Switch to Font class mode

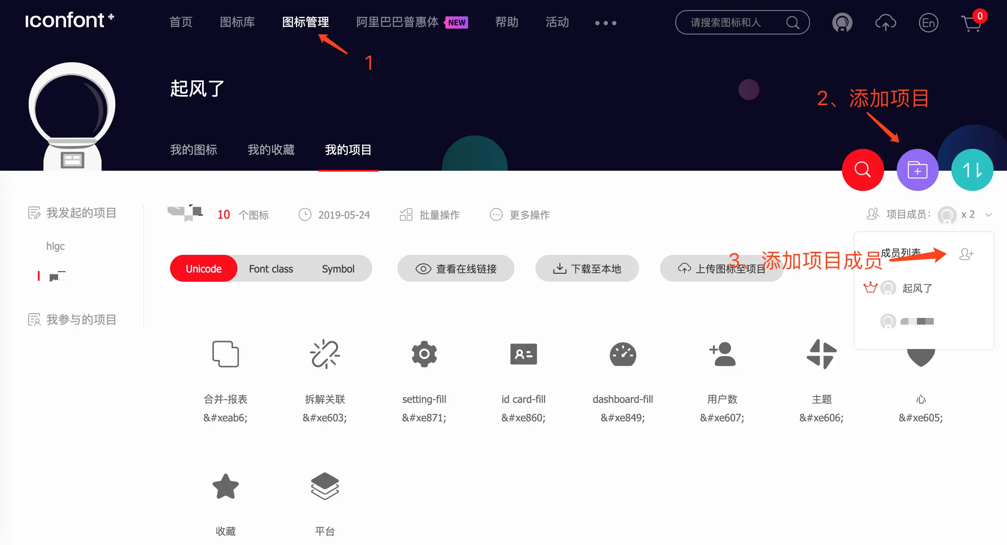click(271, 268)
